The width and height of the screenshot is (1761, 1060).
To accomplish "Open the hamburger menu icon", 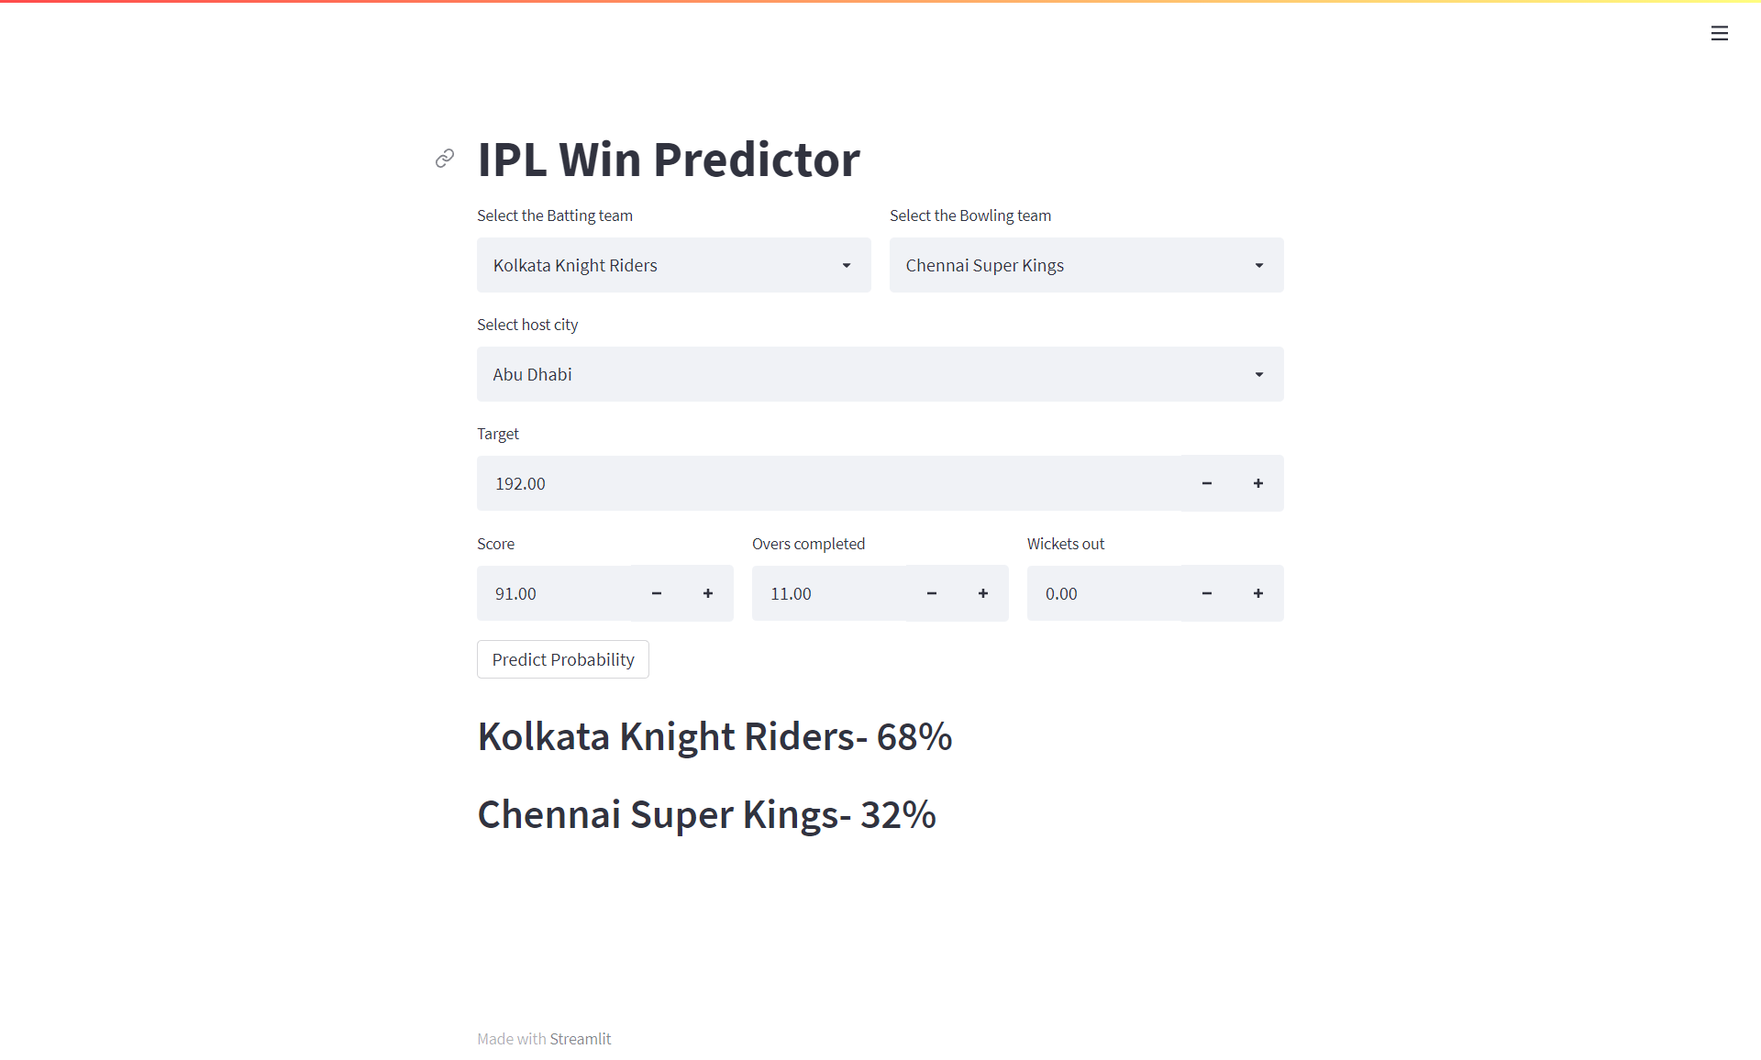I will click(x=1720, y=33).
